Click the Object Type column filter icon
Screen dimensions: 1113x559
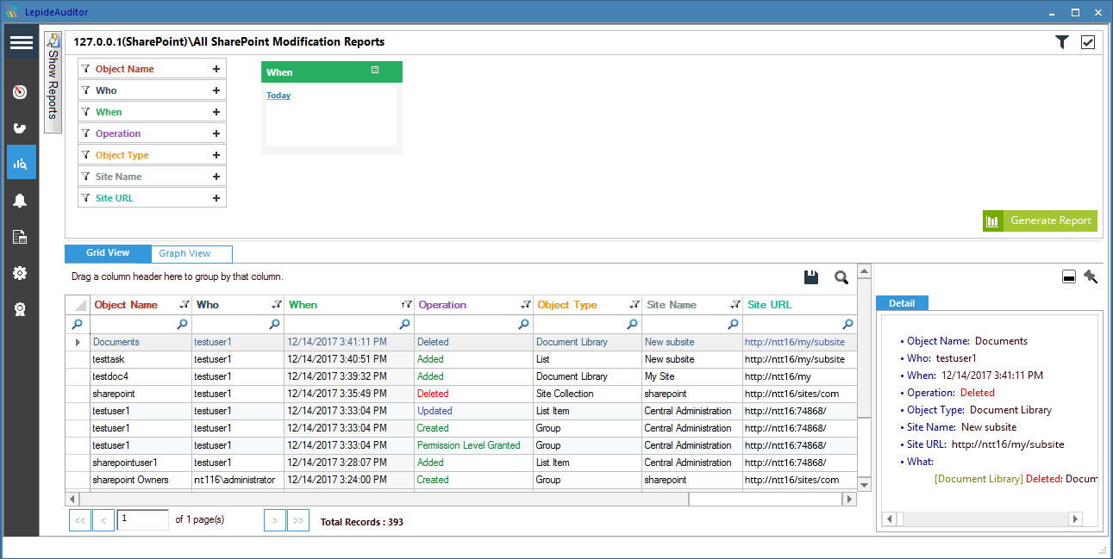coord(635,304)
